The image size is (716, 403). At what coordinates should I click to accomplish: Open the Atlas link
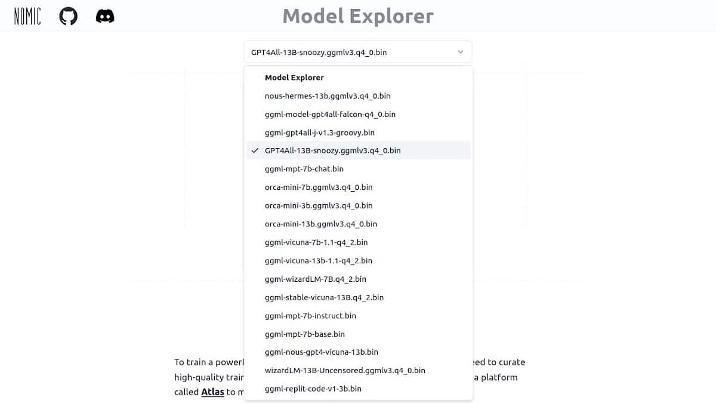pos(212,392)
